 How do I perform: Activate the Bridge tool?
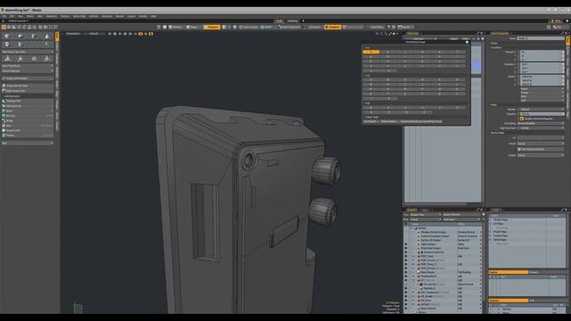click(x=28, y=120)
